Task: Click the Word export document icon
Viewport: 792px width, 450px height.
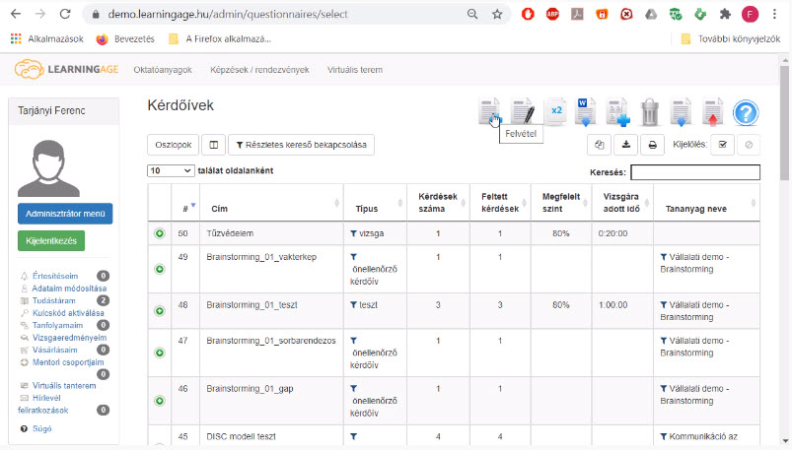Action: pyautogui.click(x=586, y=111)
